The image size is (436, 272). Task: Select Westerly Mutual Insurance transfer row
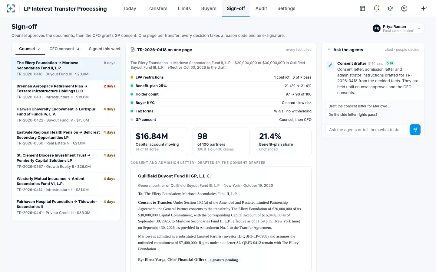pos(66,184)
